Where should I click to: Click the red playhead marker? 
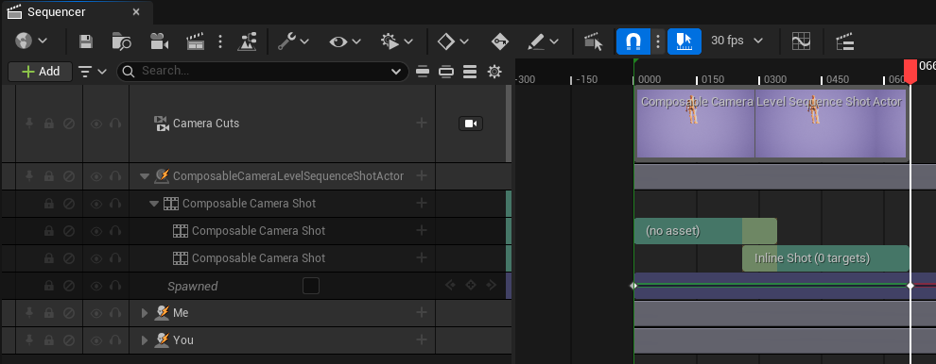[910, 71]
